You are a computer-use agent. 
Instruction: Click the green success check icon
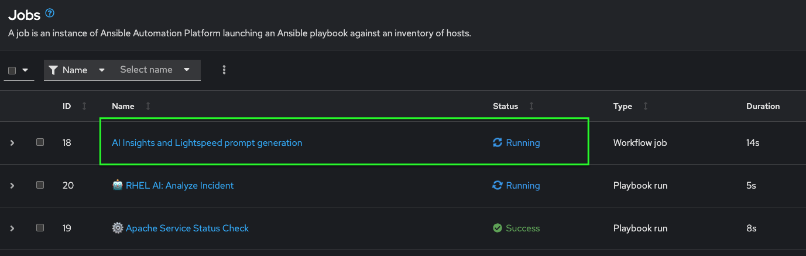point(498,228)
